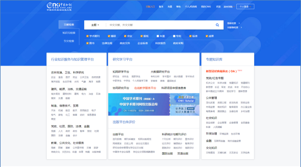Open the 在线教学服务平台 link

tap(145, 88)
